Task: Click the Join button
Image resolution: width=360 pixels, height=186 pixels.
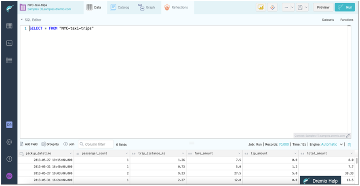Action: coord(69,144)
